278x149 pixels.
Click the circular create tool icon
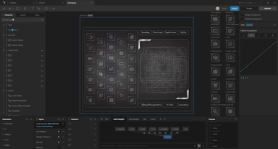coord(46,8)
